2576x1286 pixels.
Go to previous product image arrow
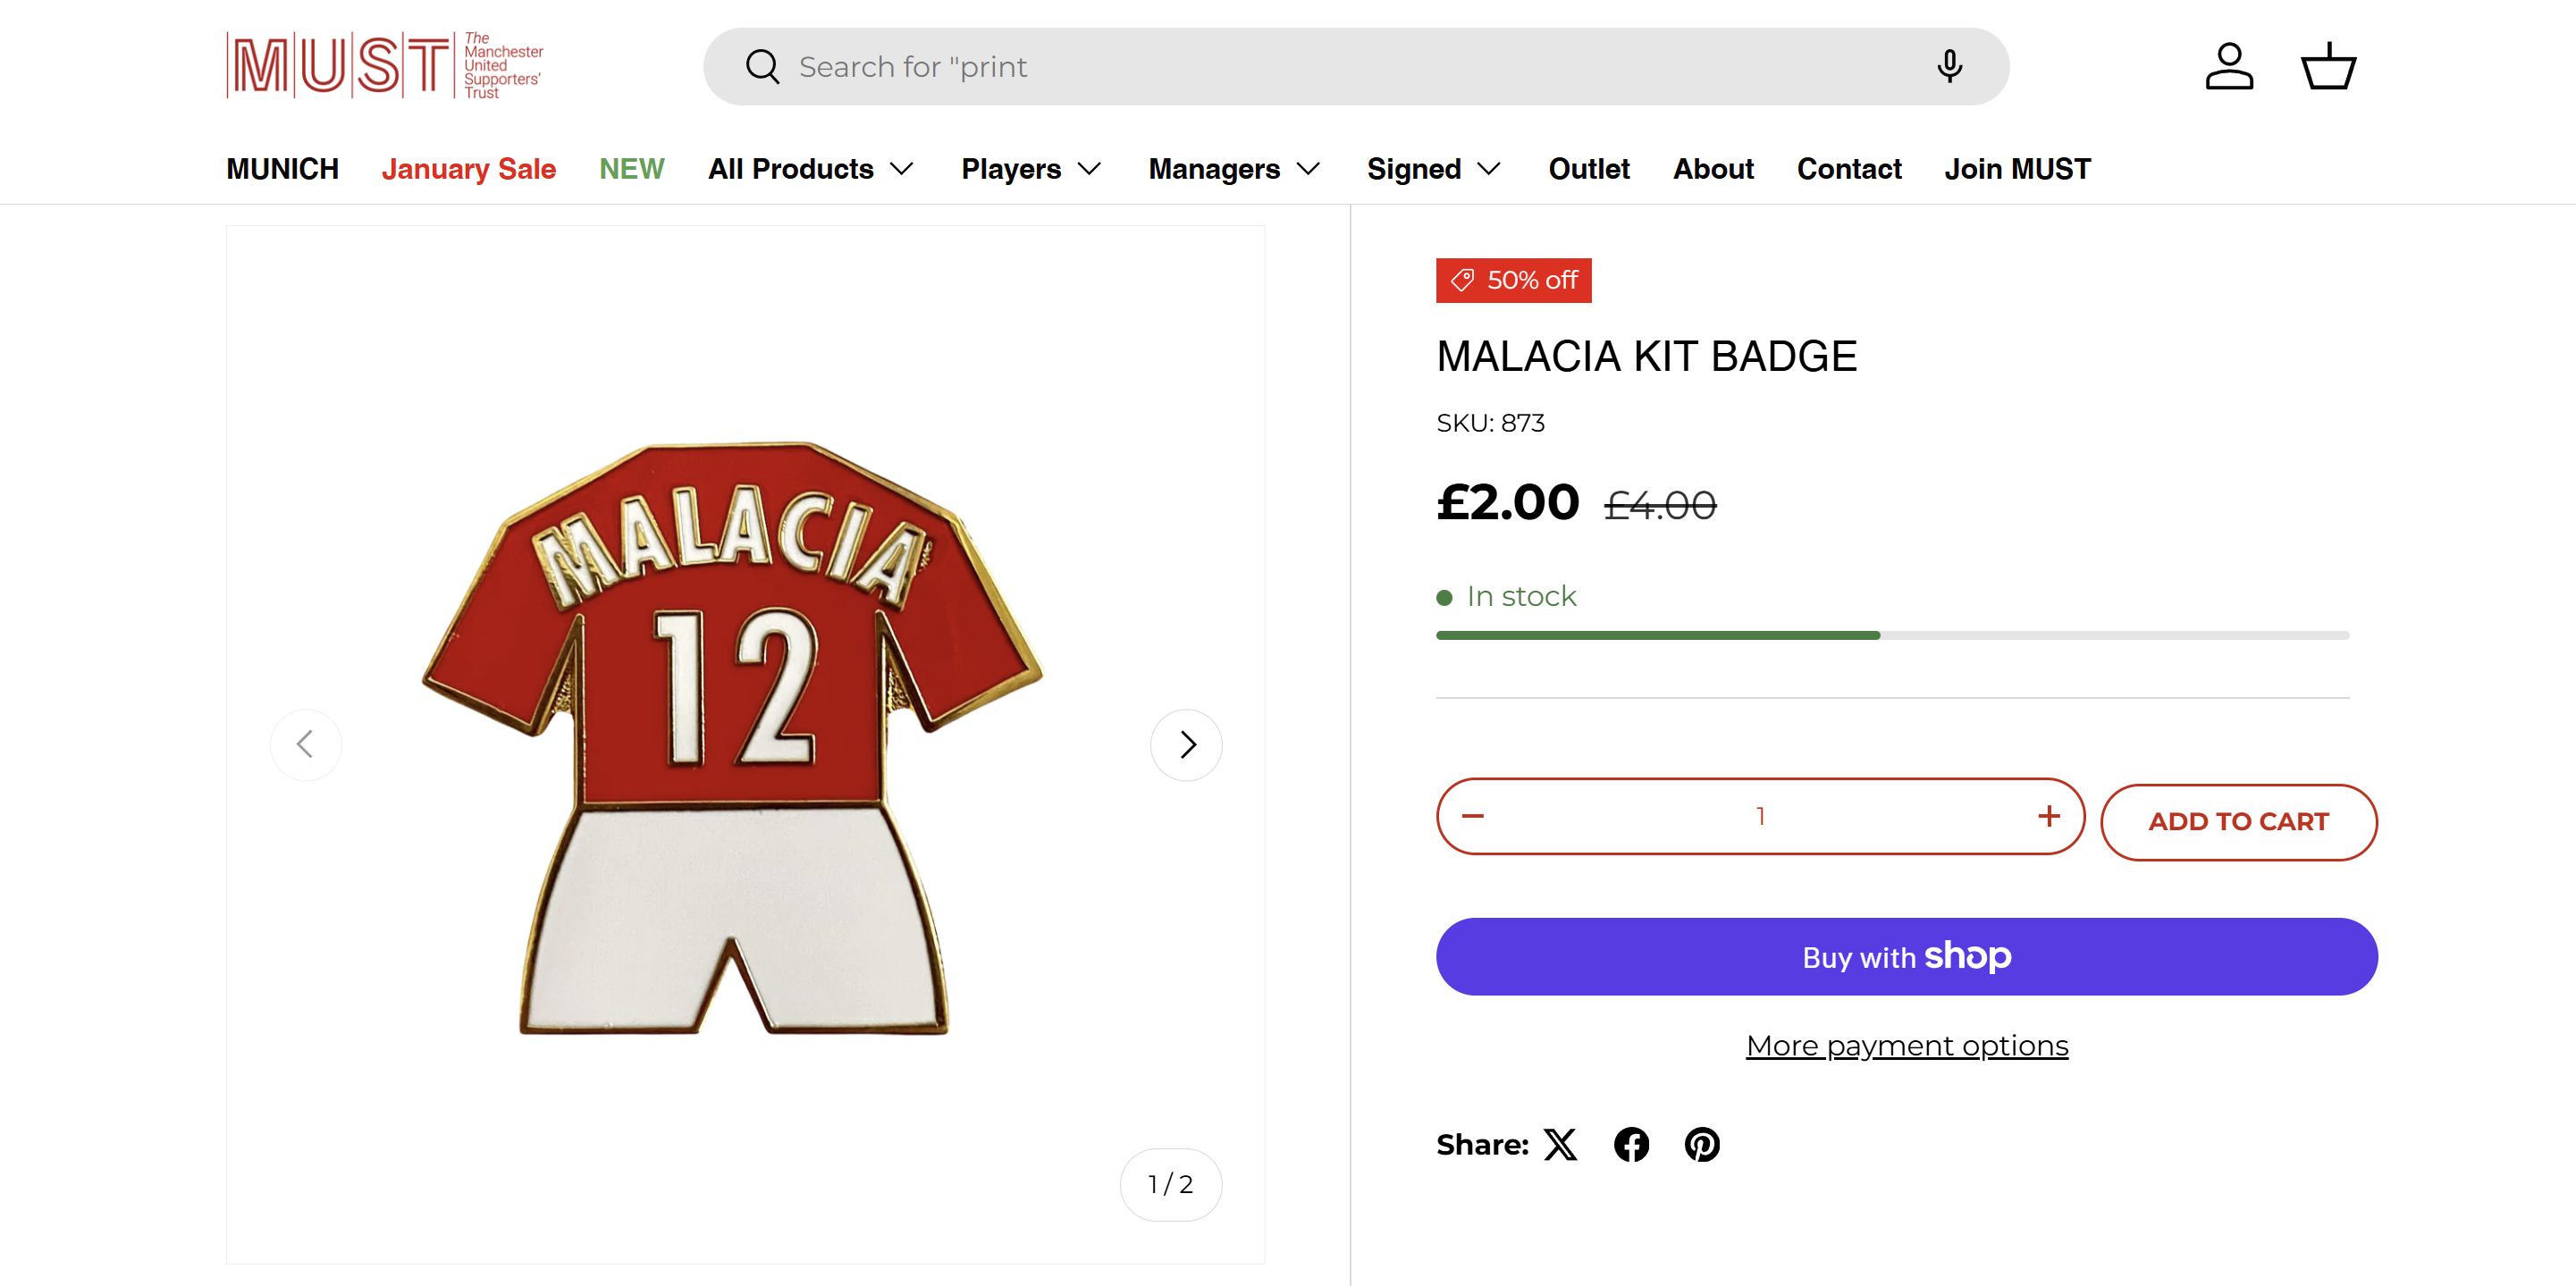pos(306,745)
